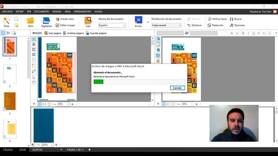Open Nosotros en YouTube link
The height and width of the screenshot is (156, 278).
pyautogui.click(x=263, y=12)
